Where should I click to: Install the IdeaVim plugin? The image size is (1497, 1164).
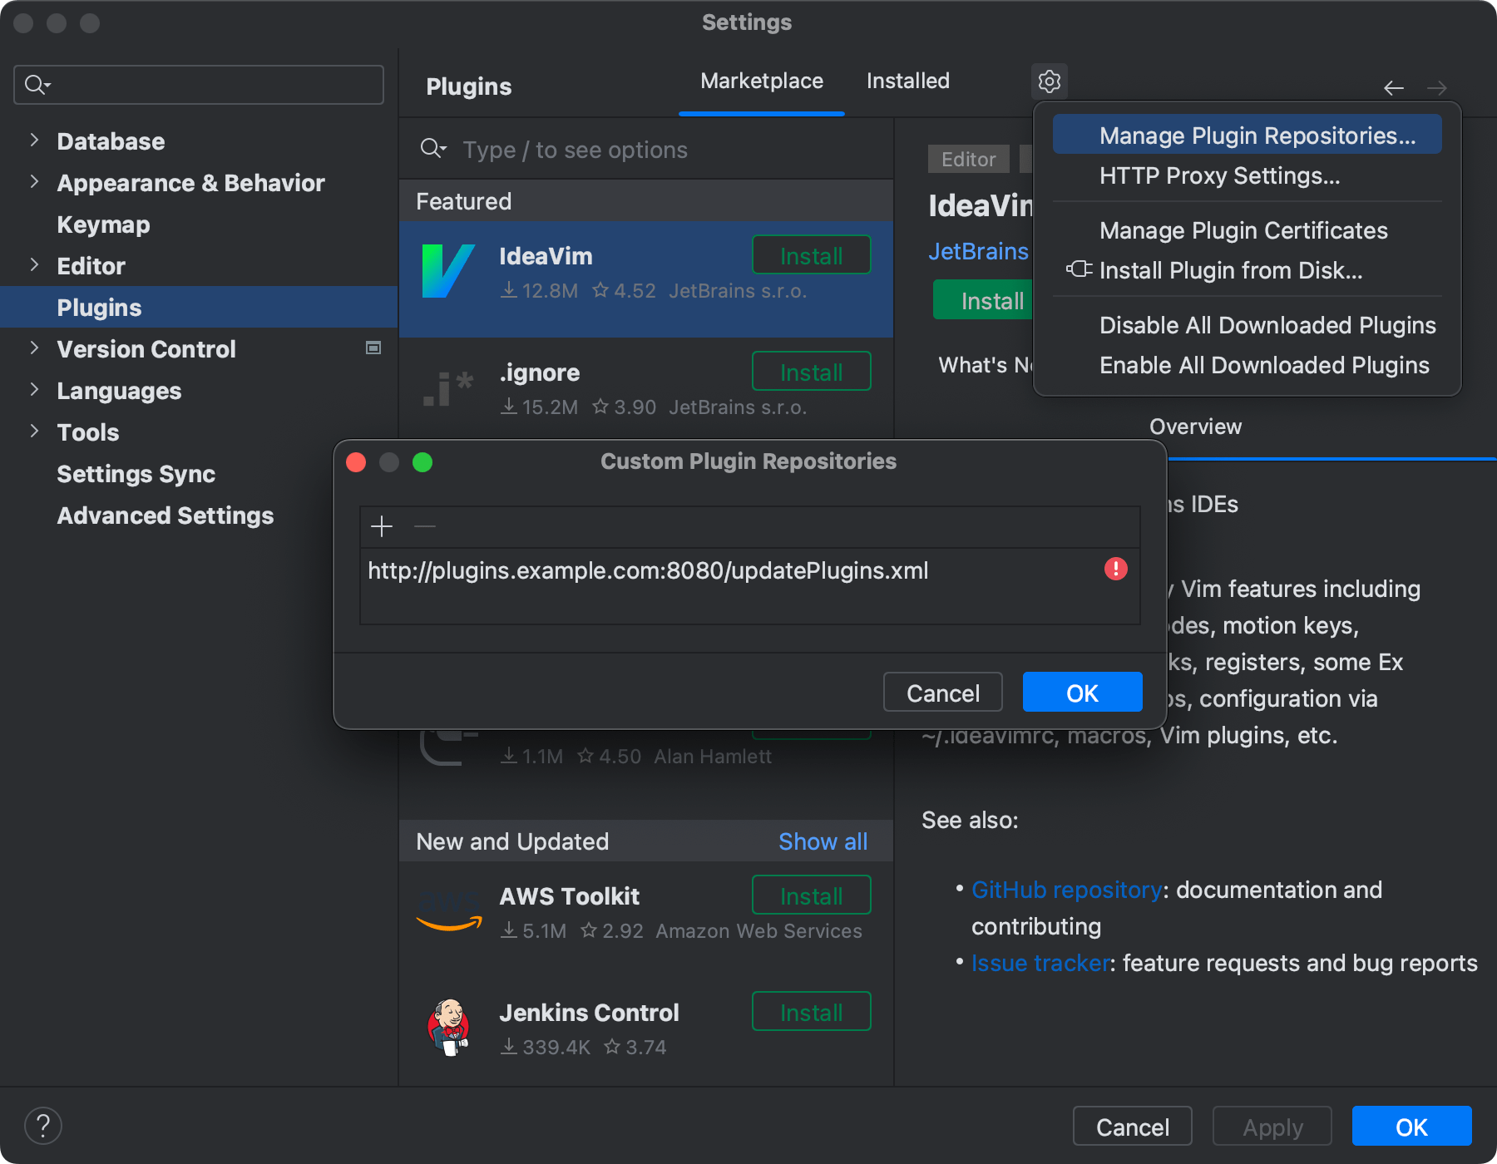click(810, 255)
